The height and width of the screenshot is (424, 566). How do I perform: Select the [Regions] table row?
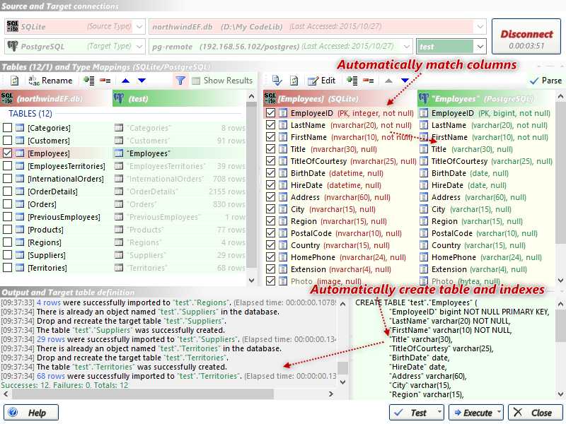click(x=122, y=242)
